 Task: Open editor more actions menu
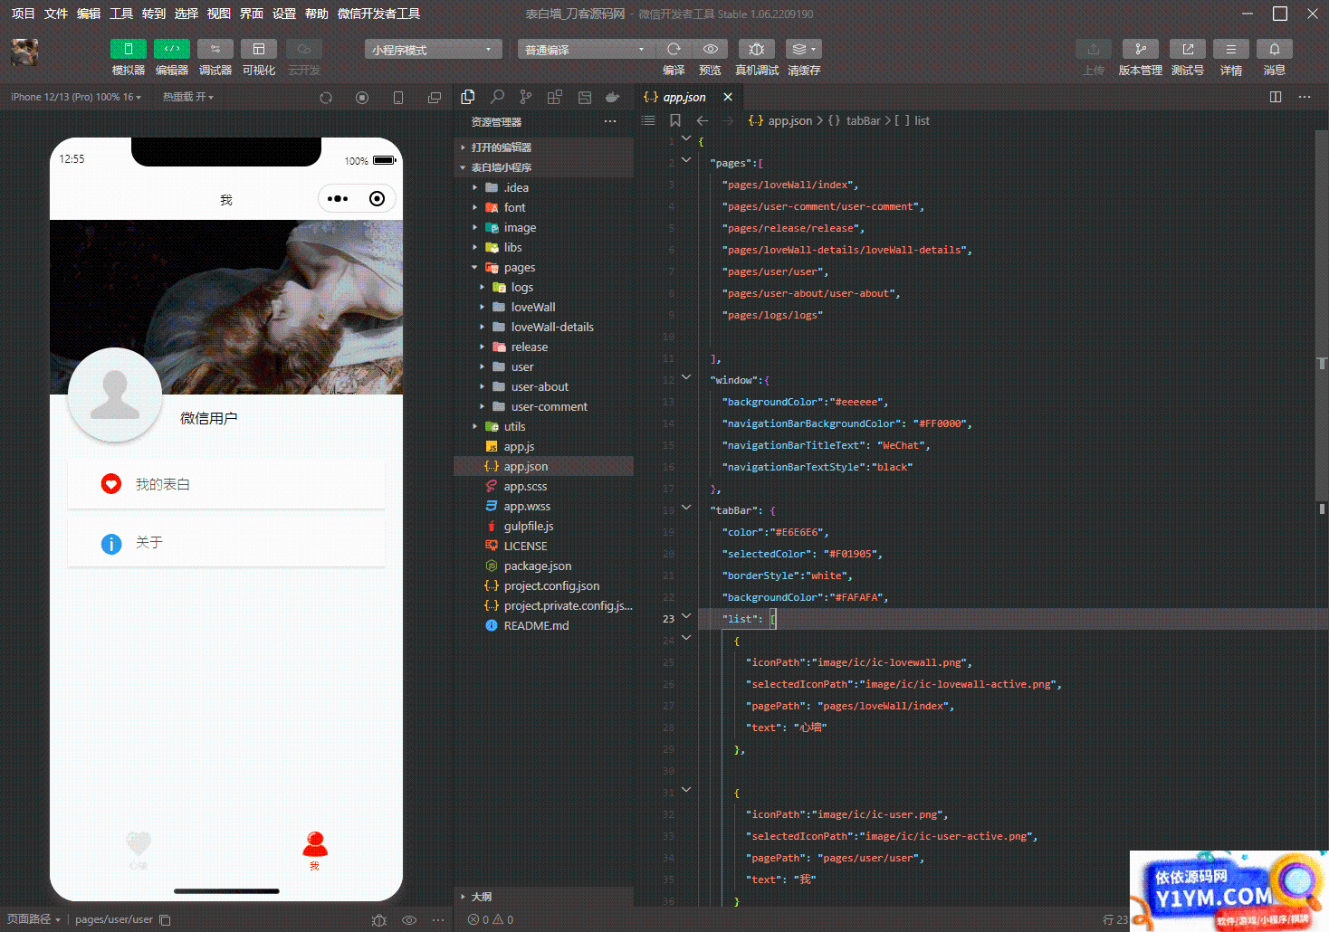coord(1305,97)
